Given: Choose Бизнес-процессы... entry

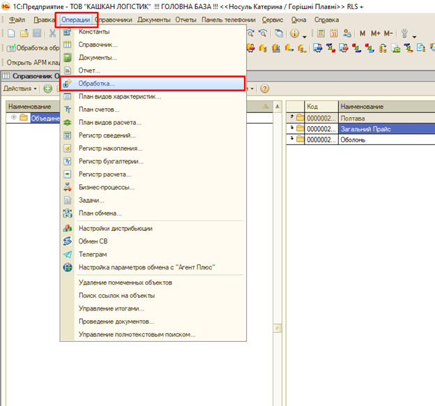Looking at the screenshot, I should click(x=153, y=187).
